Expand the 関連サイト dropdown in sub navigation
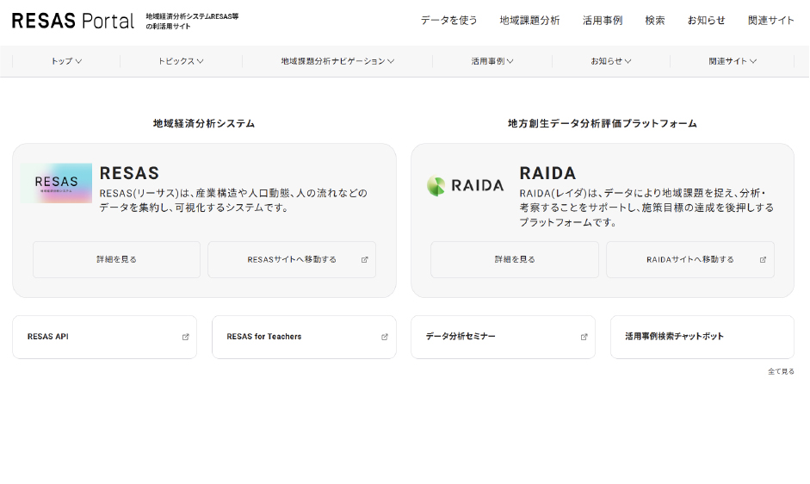810x484 pixels. coord(733,61)
